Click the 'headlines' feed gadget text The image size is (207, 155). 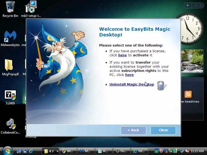pyautogui.click(x=192, y=102)
